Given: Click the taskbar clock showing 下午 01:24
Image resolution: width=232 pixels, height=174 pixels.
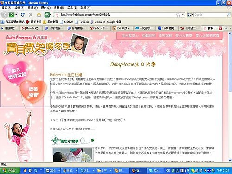Looking at the screenshot, I should (223, 170).
